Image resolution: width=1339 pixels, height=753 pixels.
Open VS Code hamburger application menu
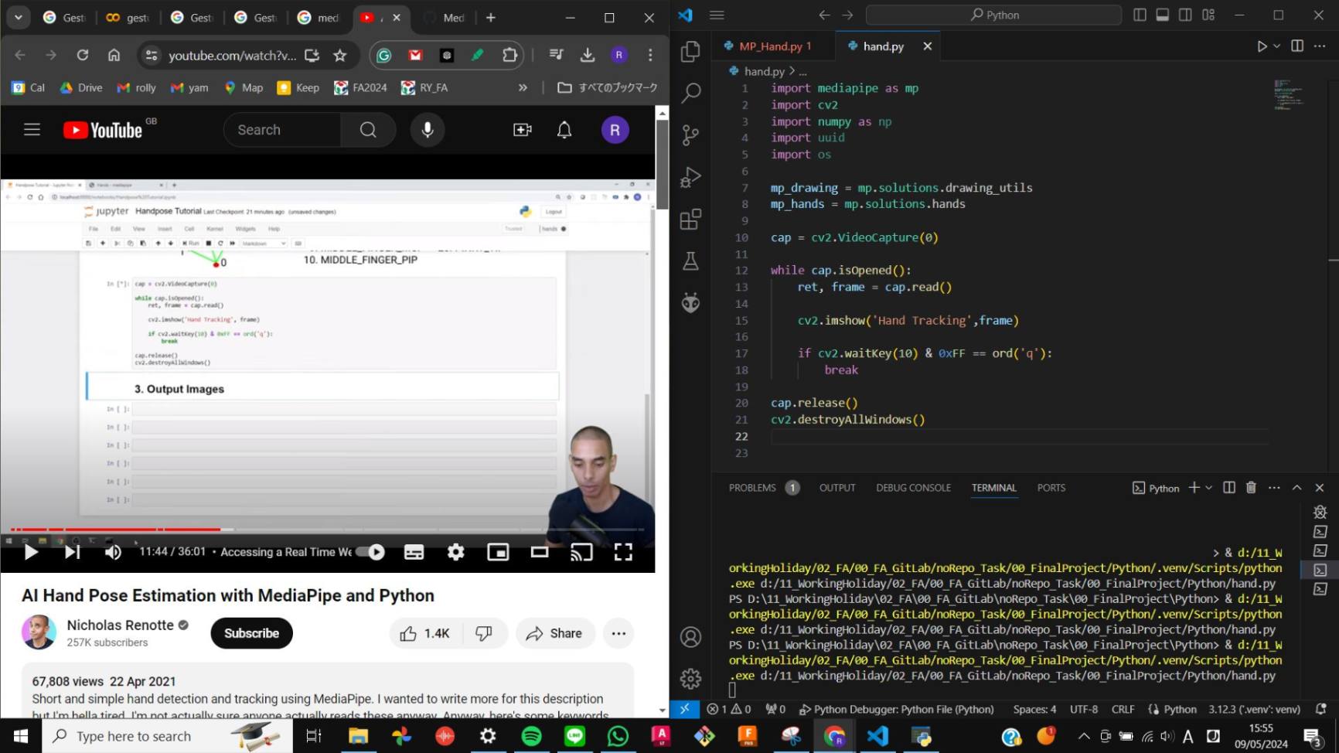[x=717, y=15]
